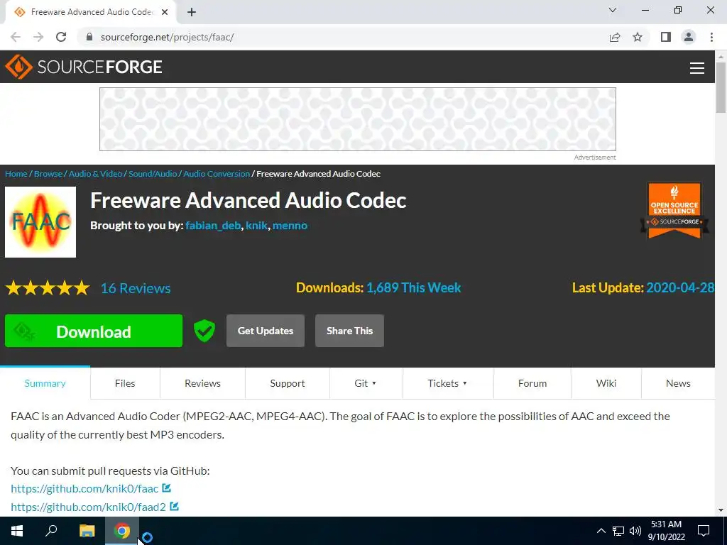
Task: Open the Chrome three-dot menu
Action: click(x=711, y=37)
